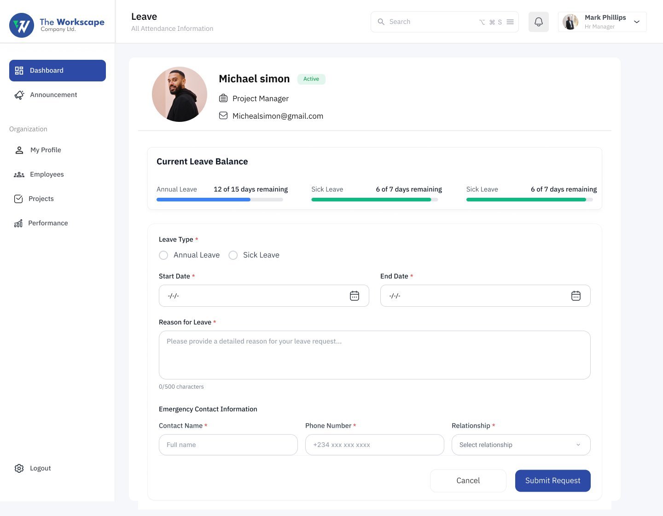Click the Start Date input field
663x516 pixels.
point(264,296)
